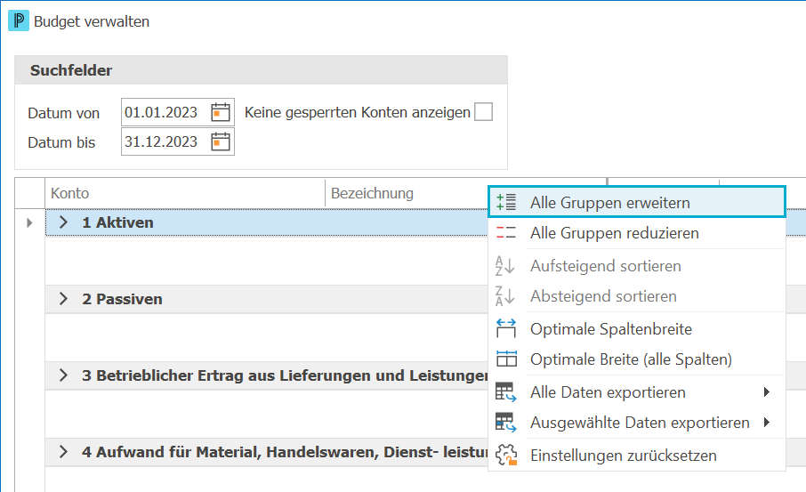Click the reset settings gear icon
The height and width of the screenshot is (492, 806).
pyautogui.click(x=506, y=455)
